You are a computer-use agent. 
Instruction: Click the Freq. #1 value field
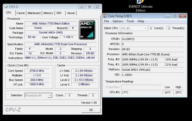coord(143,65)
